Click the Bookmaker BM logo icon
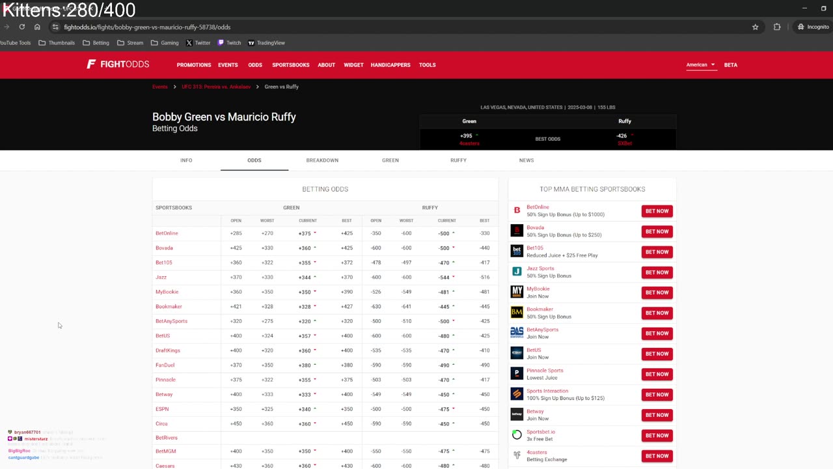Screen dimensions: 833x469 tap(517, 313)
